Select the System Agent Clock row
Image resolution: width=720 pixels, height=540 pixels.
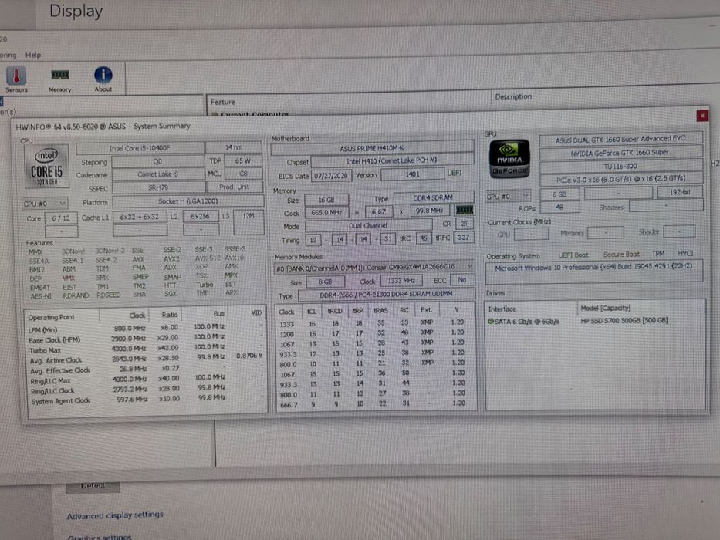pos(146,400)
